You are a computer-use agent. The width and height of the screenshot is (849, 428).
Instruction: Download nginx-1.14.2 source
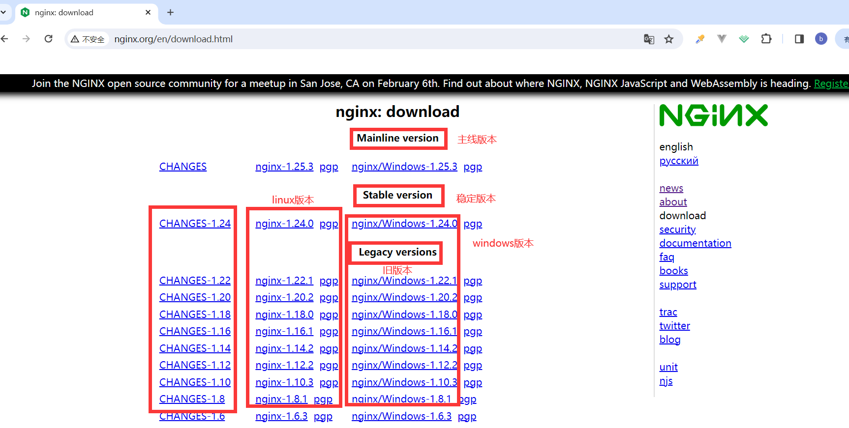point(284,348)
